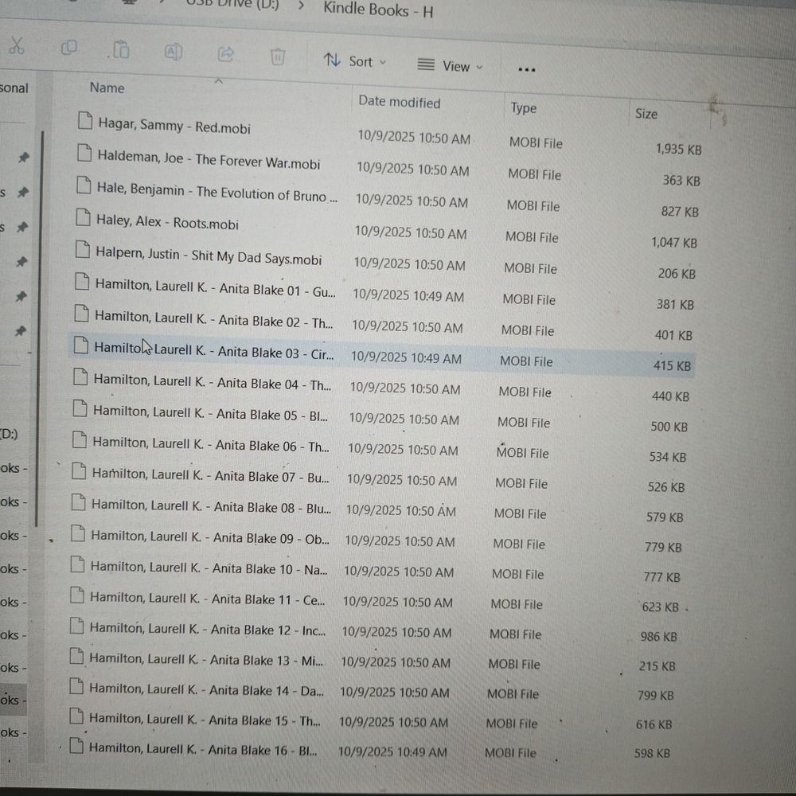Select Halpern, Justin - Shit My Dad Says.mobi

tap(208, 256)
